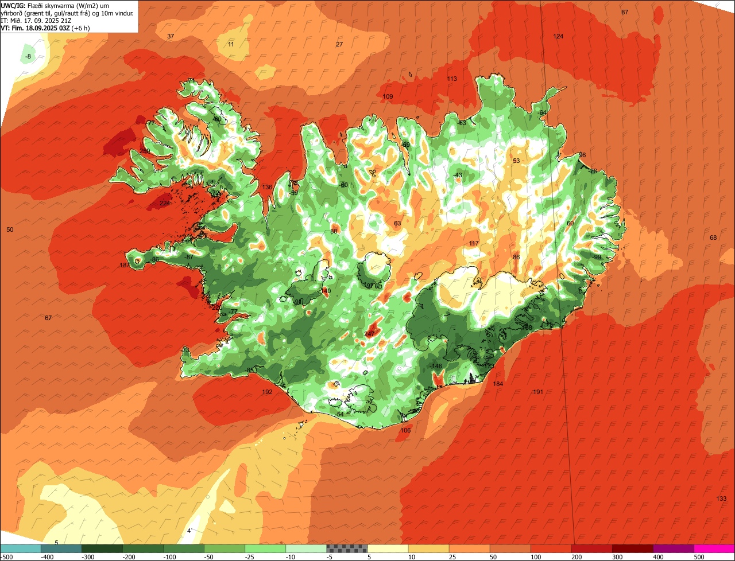
Task: Select the pale green -10 to -5 swatch
Action: tap(307, 548)
